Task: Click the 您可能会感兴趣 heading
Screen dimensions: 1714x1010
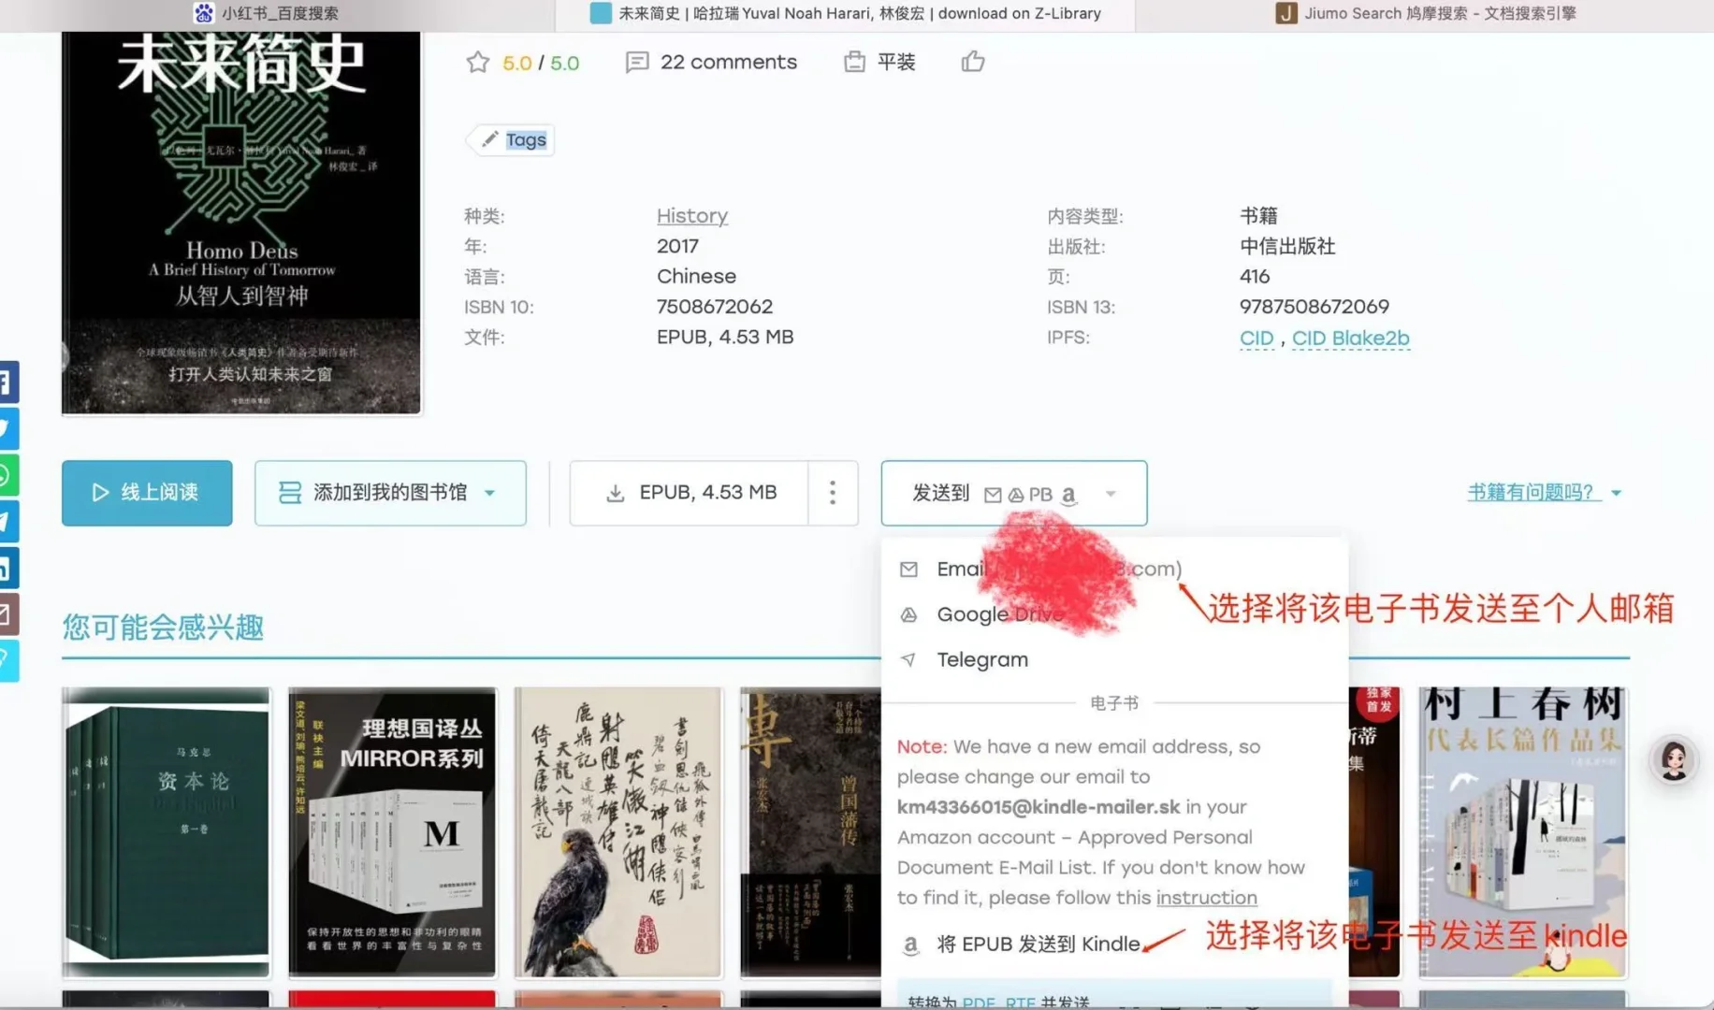Action: pos(163,627)
